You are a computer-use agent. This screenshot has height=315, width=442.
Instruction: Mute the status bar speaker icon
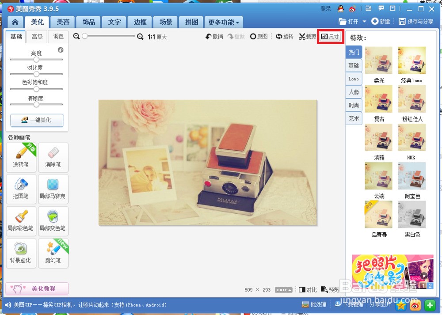[8, 304]
